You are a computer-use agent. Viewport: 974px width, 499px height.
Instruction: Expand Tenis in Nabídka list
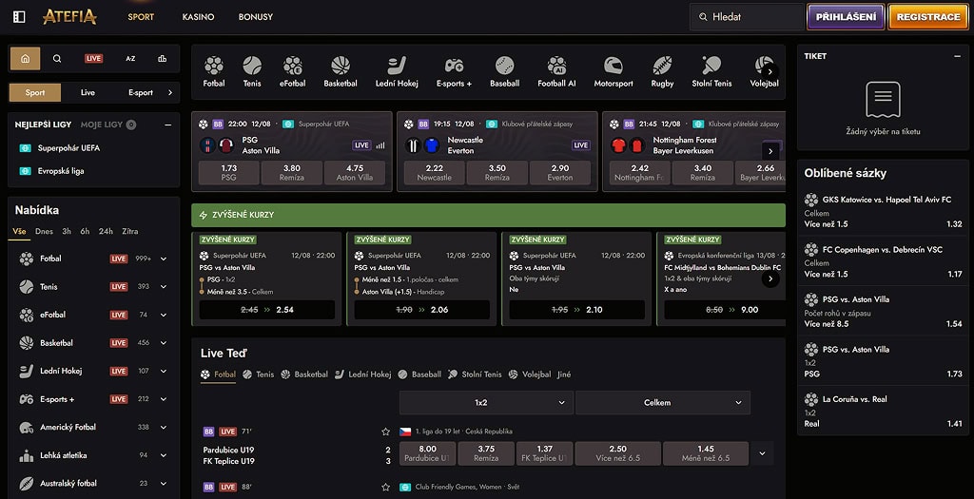click(x=164, y=287)
